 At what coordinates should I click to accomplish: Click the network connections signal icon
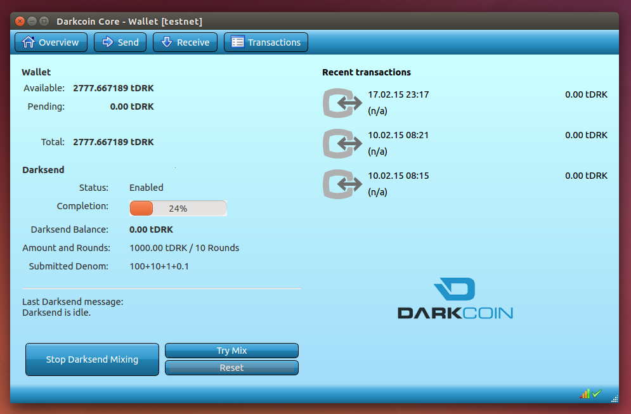pos(585,394)
